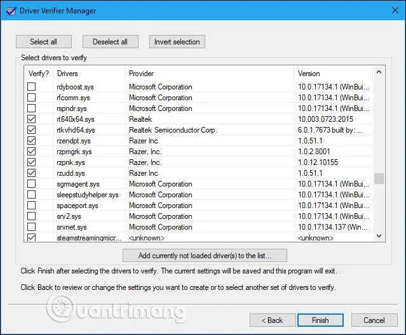Select the sgrmagent.sys driver name
This screenshot has width=406, height=335.
tap(78, 184)
